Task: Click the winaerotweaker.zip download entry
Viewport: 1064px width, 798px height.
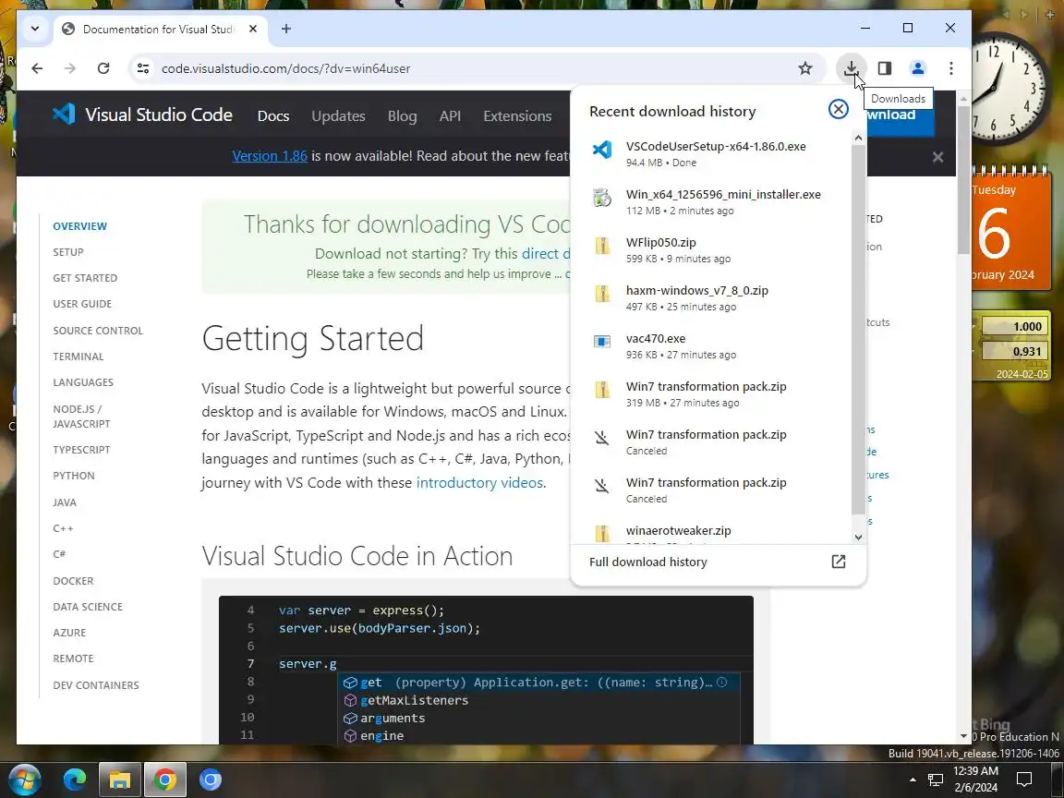Action: pyautogui.click(x=712, y=533)
